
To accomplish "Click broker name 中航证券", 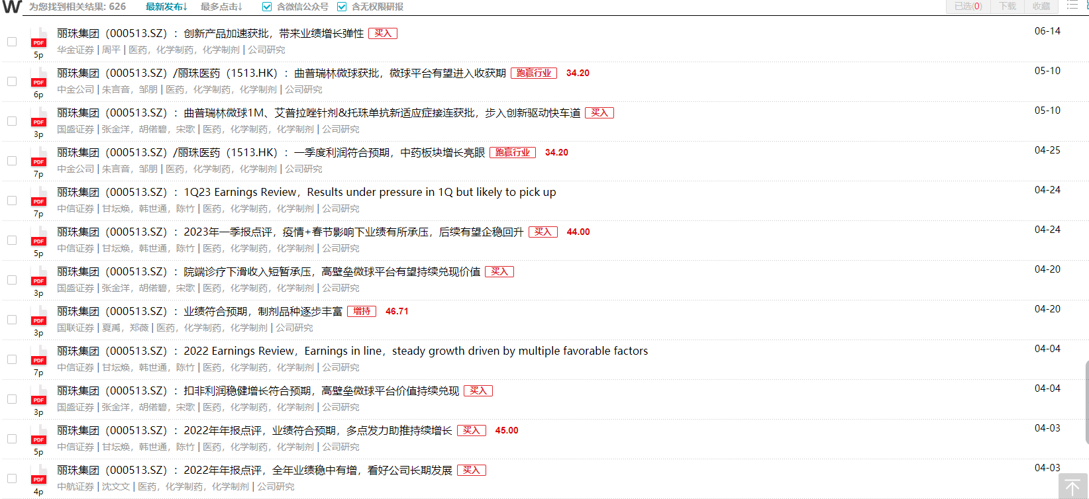I will point(76,486).
